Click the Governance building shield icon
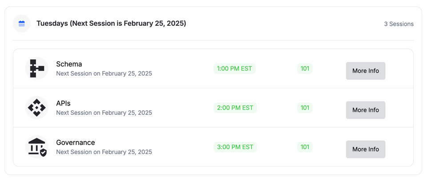Image resolution: width=427 pixels, height=180 pixels. (37, 147)
